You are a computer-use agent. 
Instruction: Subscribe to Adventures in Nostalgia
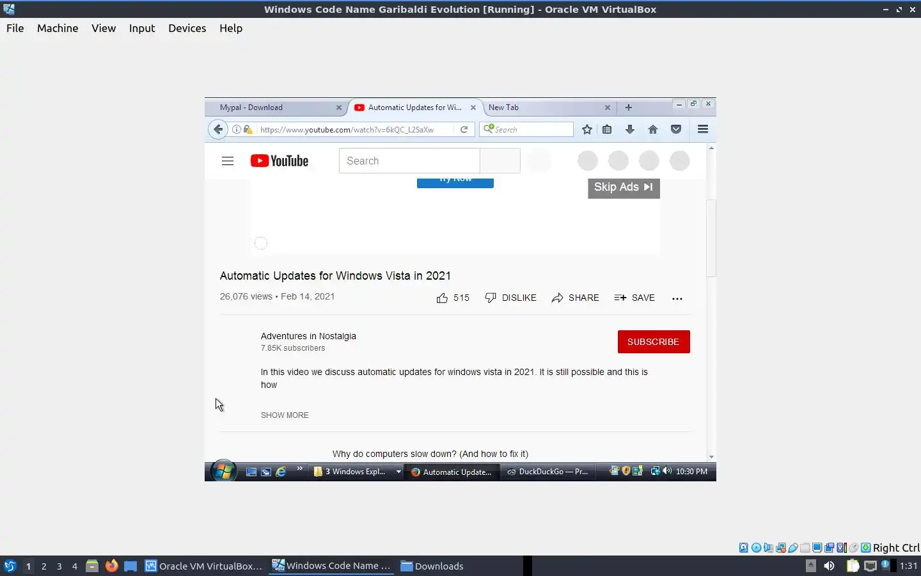654,342
